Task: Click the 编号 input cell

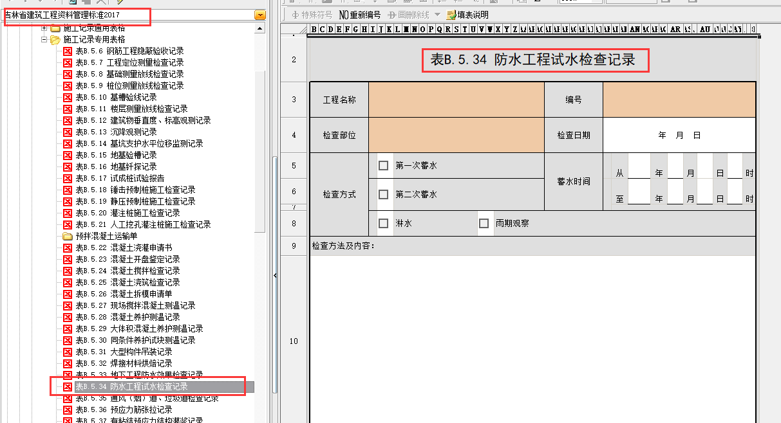Action: [679, 100]
